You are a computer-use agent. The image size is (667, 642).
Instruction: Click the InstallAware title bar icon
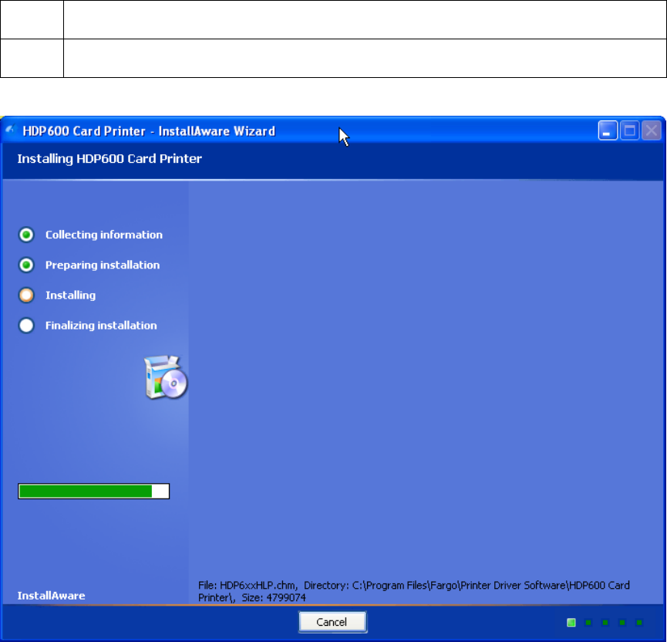(x=10, y=130)
